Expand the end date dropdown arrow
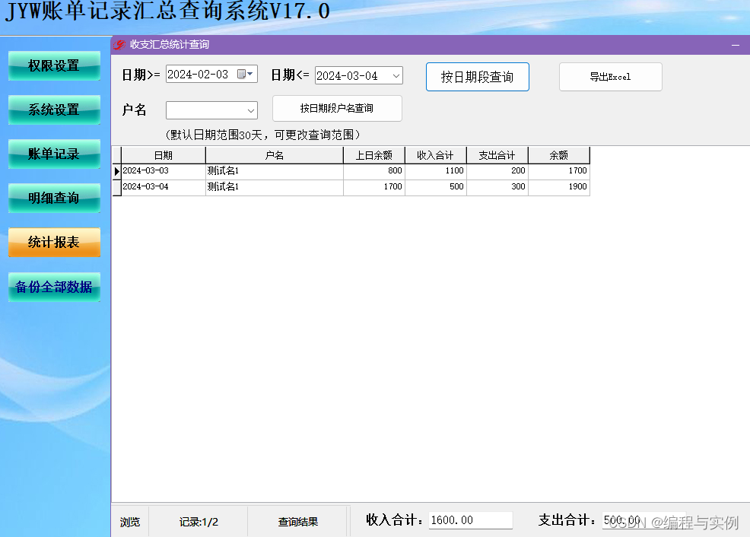Screen dimensions: 750x537 click(396, 75)
